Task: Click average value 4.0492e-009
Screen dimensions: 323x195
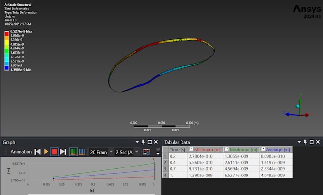Action: (276, 175)
